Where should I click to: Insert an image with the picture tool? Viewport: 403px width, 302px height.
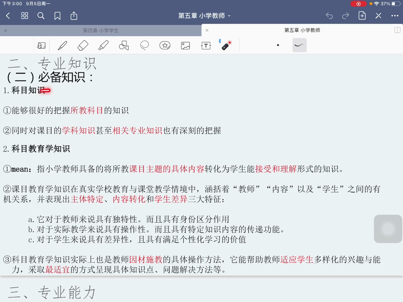pyautogui.click(x=186, y=45)
